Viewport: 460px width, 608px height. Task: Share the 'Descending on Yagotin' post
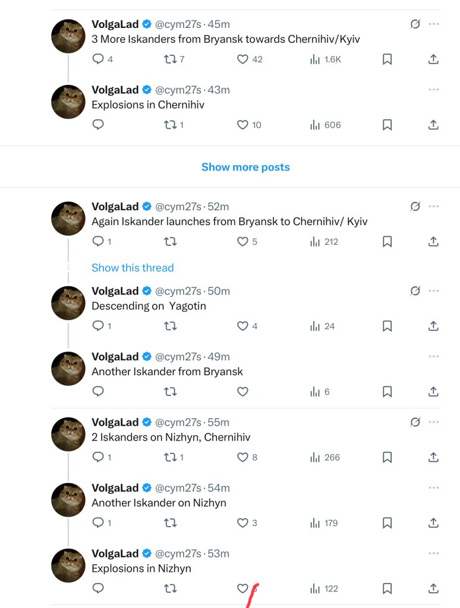(433, 326)
